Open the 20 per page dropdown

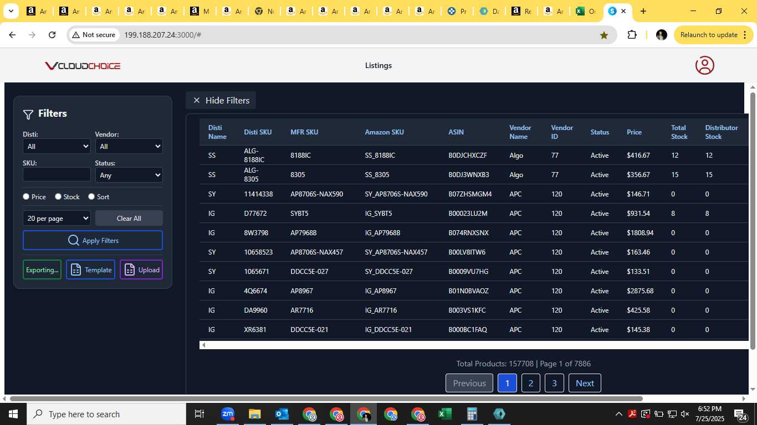[57, 218]
